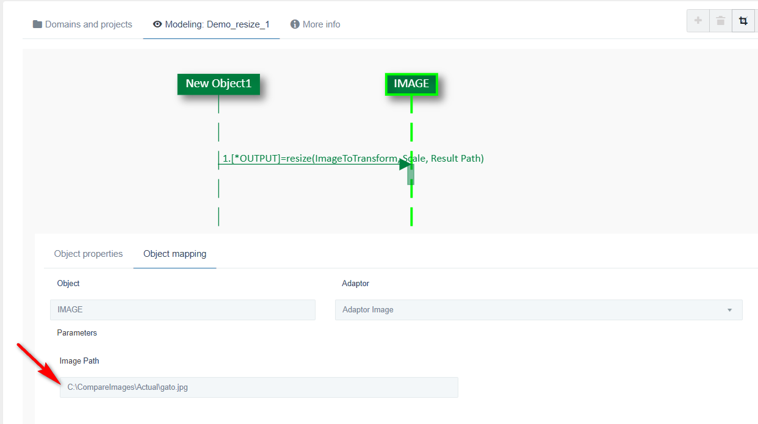Click the Object name field containing IMAGE
Screen dimensions: 758x424
pyautogui.click(x=182, y=310)
